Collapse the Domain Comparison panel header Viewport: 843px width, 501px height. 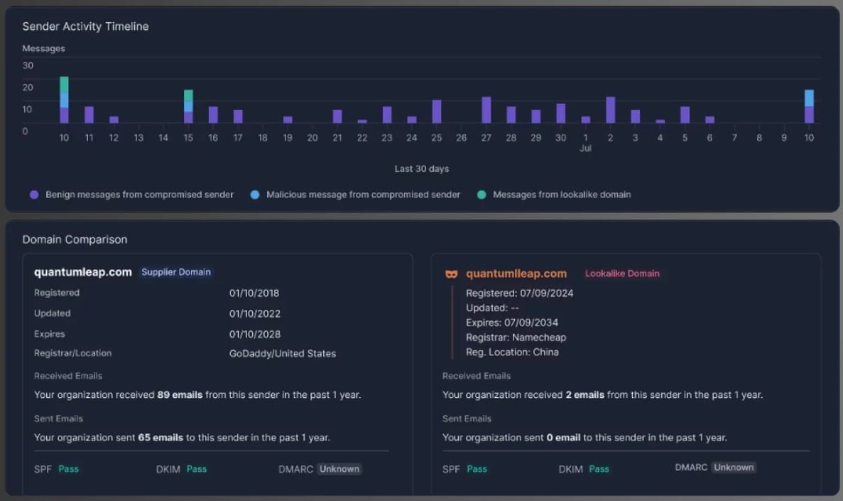coord(75,239)
